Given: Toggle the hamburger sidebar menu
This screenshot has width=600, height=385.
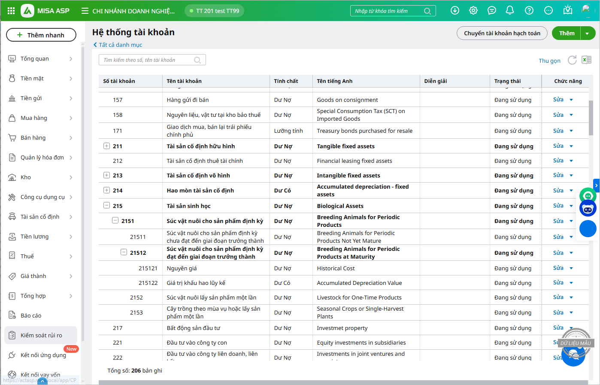Looking at the screenshot, I should [85, 11].
